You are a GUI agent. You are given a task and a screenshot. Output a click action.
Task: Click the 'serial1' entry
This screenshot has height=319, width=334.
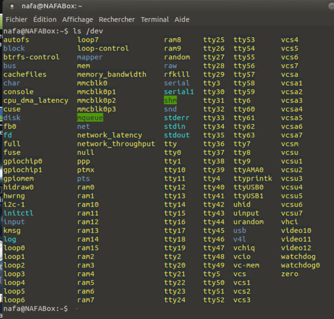(179, 92)
